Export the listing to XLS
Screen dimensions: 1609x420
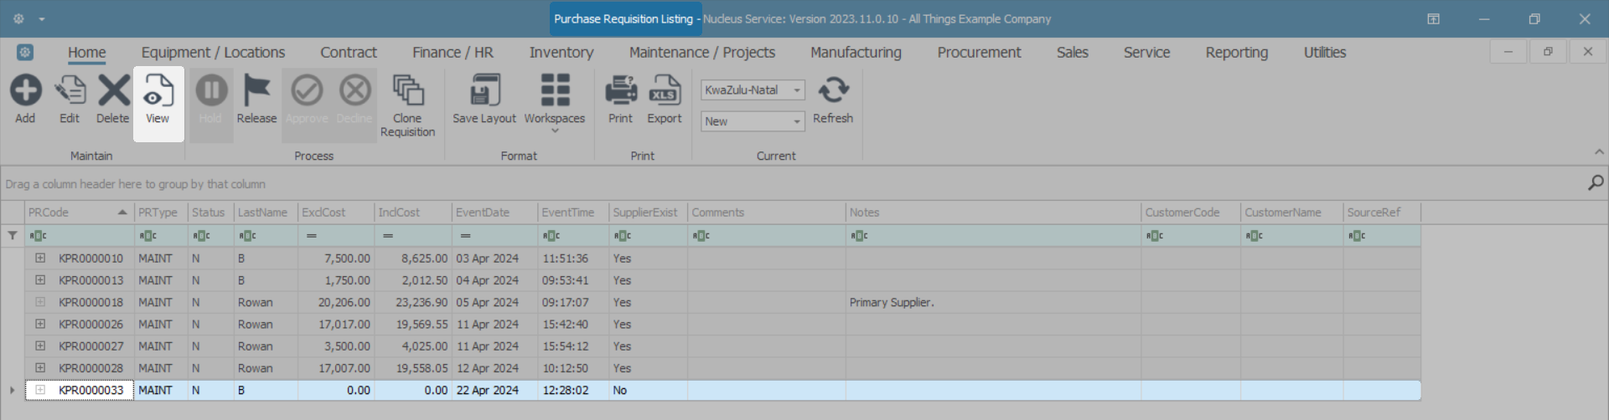665,91
